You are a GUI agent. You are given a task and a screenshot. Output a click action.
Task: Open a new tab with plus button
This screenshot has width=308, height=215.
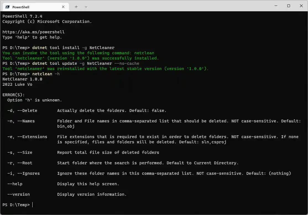(76, 7)
